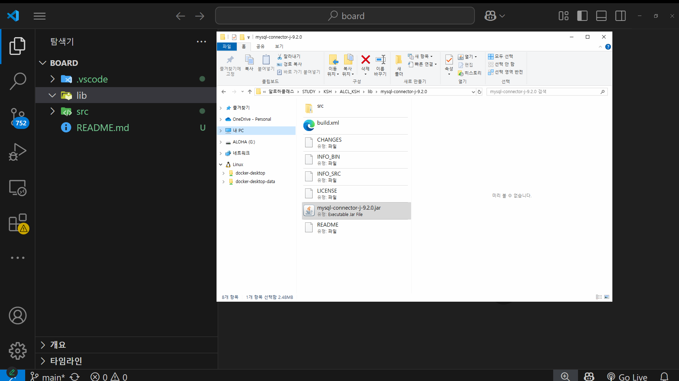The image size is (679, 381).
Task: Click Pin to Quick access (즐겨찾기에 고정)
Action: click(x=230, y=65)
